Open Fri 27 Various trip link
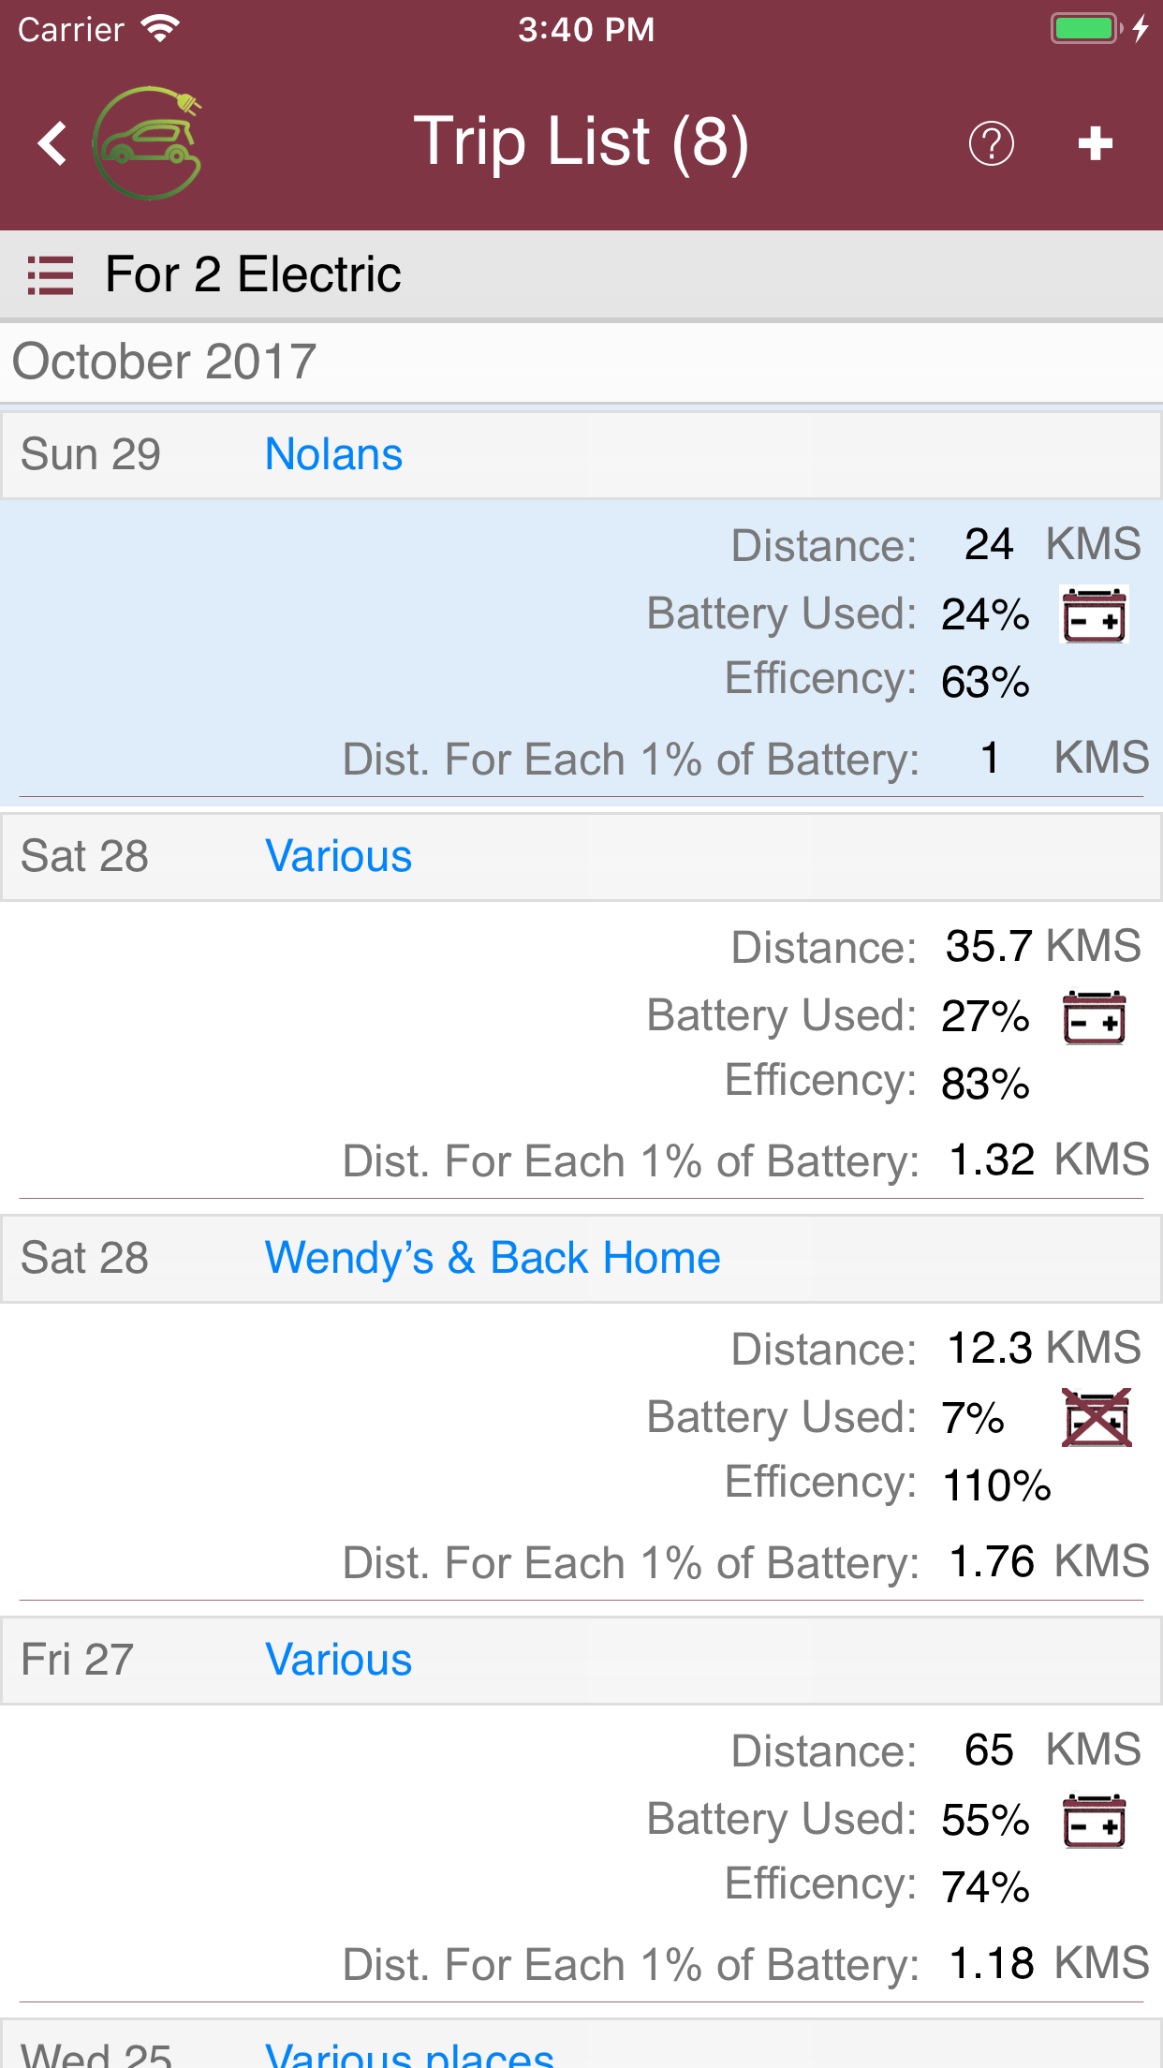This screenshot has width=1163, height=2068. tap(338, 1660)
